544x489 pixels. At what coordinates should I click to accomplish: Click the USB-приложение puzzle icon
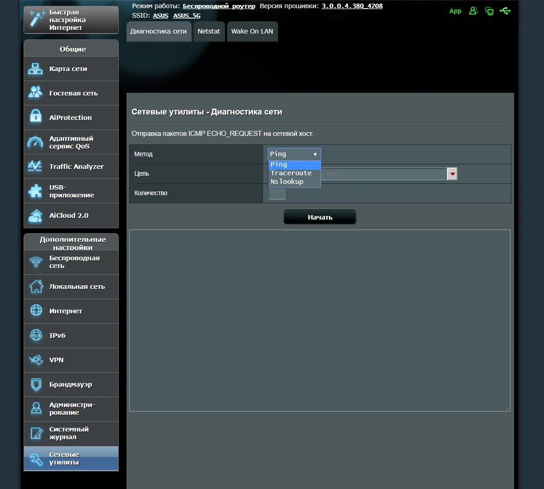tap(35, 191)
